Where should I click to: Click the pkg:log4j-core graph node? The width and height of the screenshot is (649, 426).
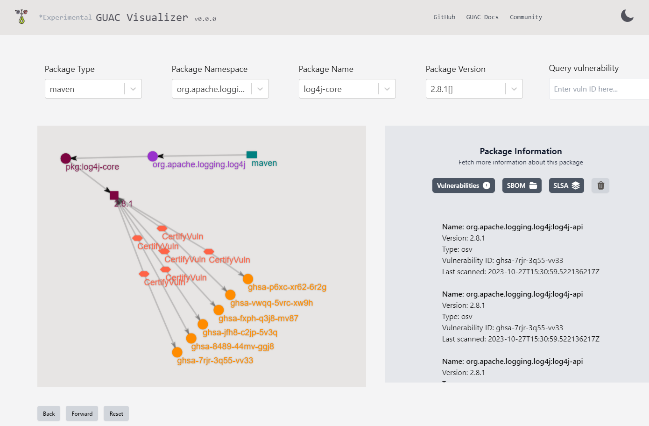[x=65, y=158]
